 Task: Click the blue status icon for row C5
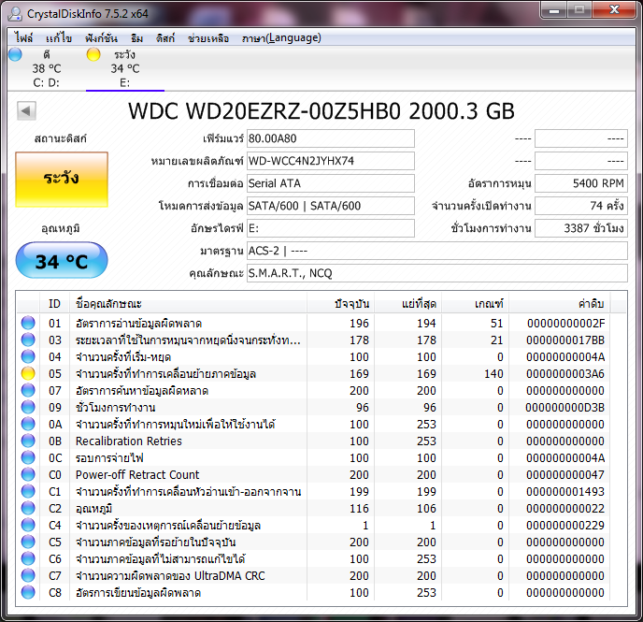tap(28, 542)
